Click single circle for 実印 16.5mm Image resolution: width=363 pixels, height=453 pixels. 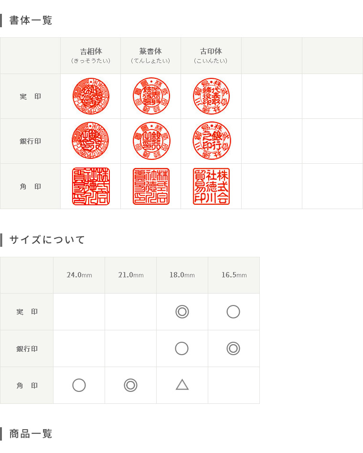[233, 312]
